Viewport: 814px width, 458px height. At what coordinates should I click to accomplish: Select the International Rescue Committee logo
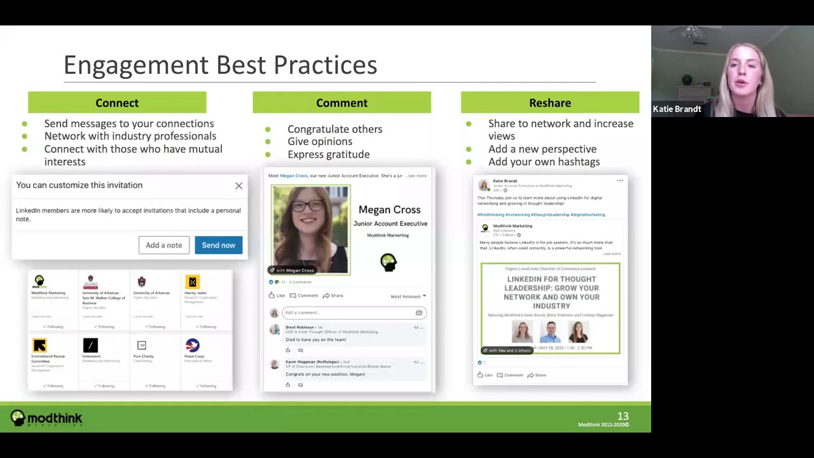tap(39, 345)
